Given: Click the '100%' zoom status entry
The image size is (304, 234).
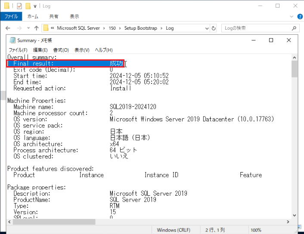Looking at the screenshot, I should click(x=256, y=230).
